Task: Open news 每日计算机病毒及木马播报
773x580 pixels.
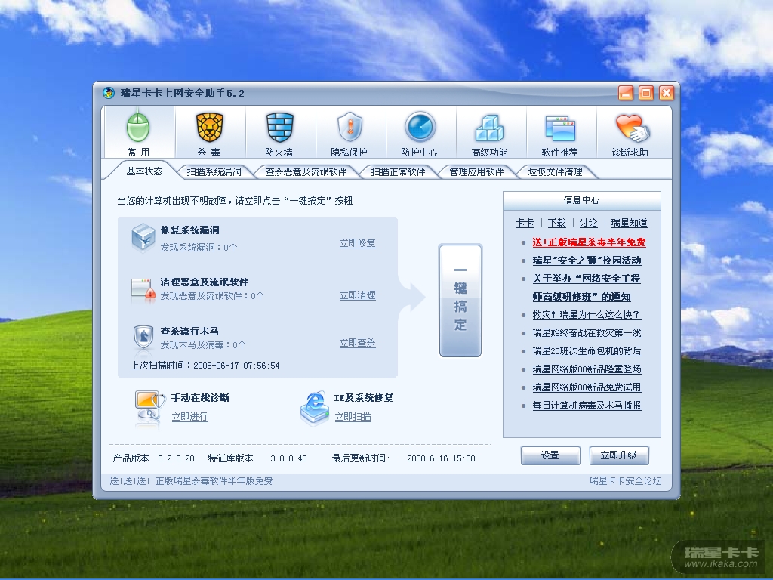Action: (x=587, y=406)
